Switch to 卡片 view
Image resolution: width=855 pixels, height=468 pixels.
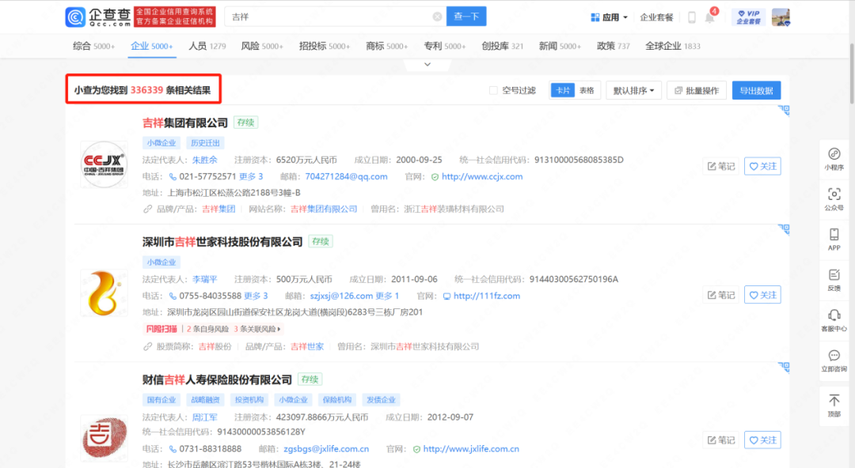(562, 90)
